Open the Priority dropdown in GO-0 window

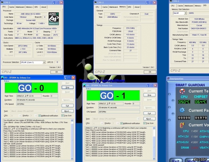(36, 116)
